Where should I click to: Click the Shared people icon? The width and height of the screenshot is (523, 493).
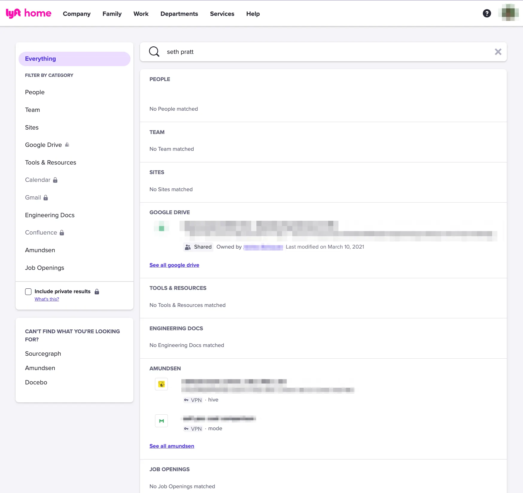(188, 247)
